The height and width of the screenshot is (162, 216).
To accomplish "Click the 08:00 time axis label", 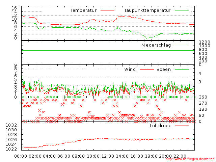I will (x=79, y=156).
